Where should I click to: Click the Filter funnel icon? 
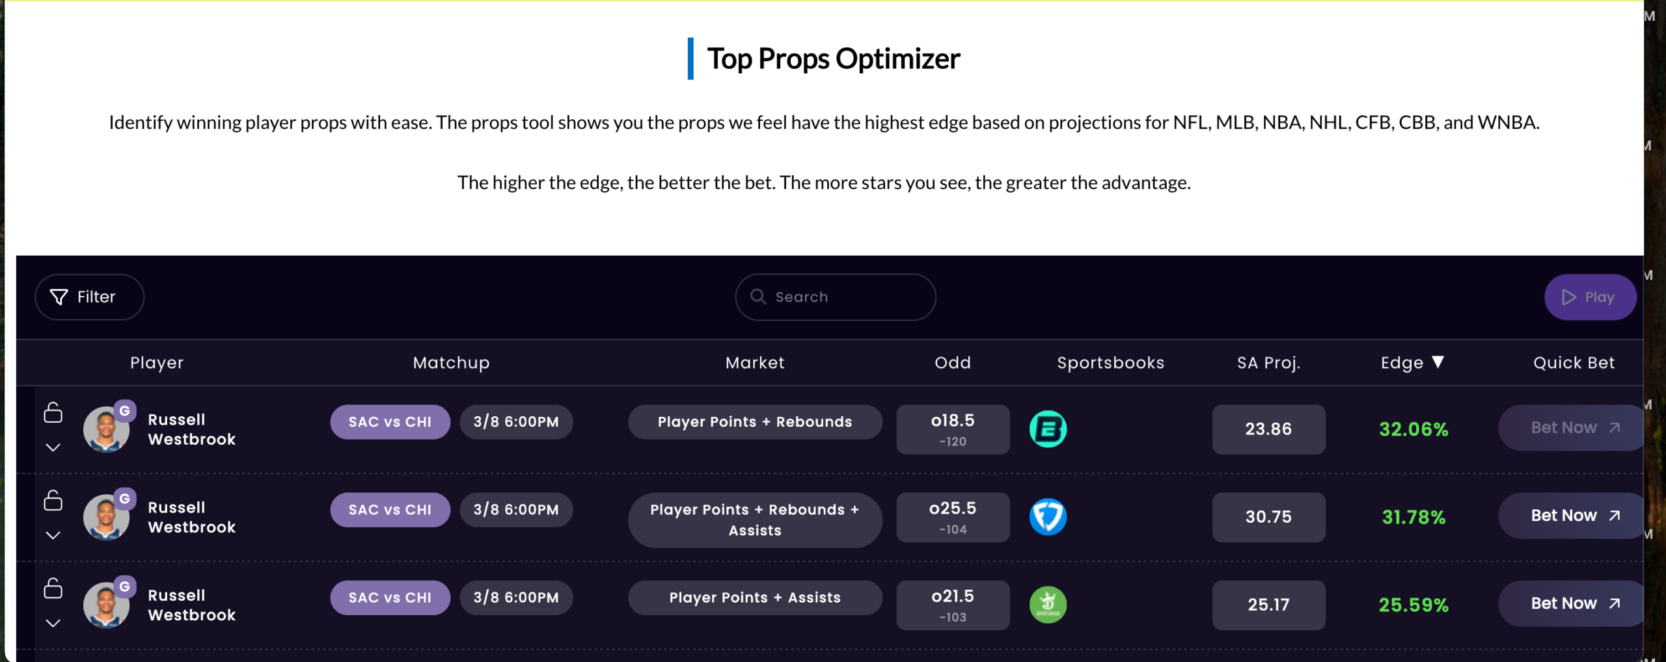(59, 297)
